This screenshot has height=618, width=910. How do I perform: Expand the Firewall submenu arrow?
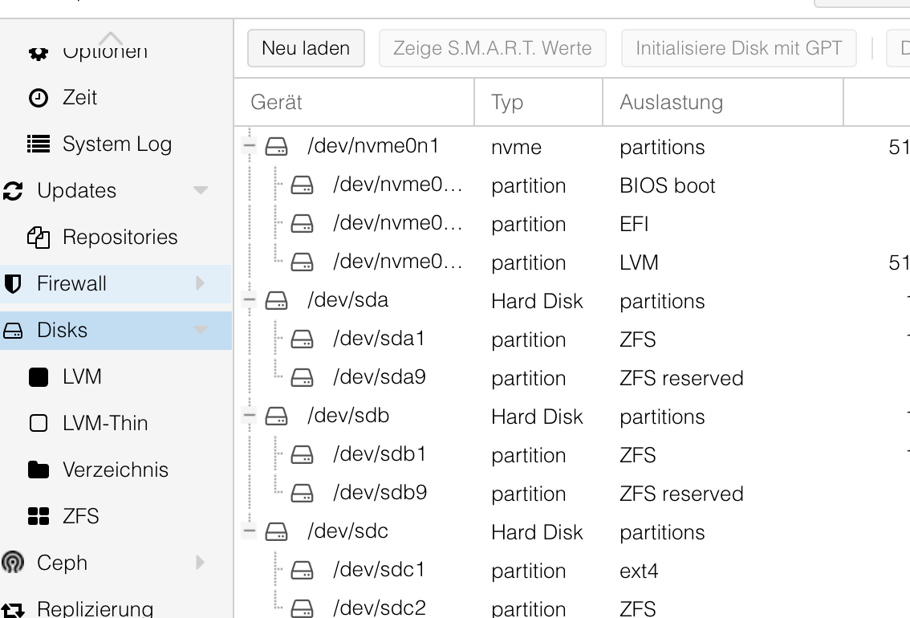(x=200, y=283)
